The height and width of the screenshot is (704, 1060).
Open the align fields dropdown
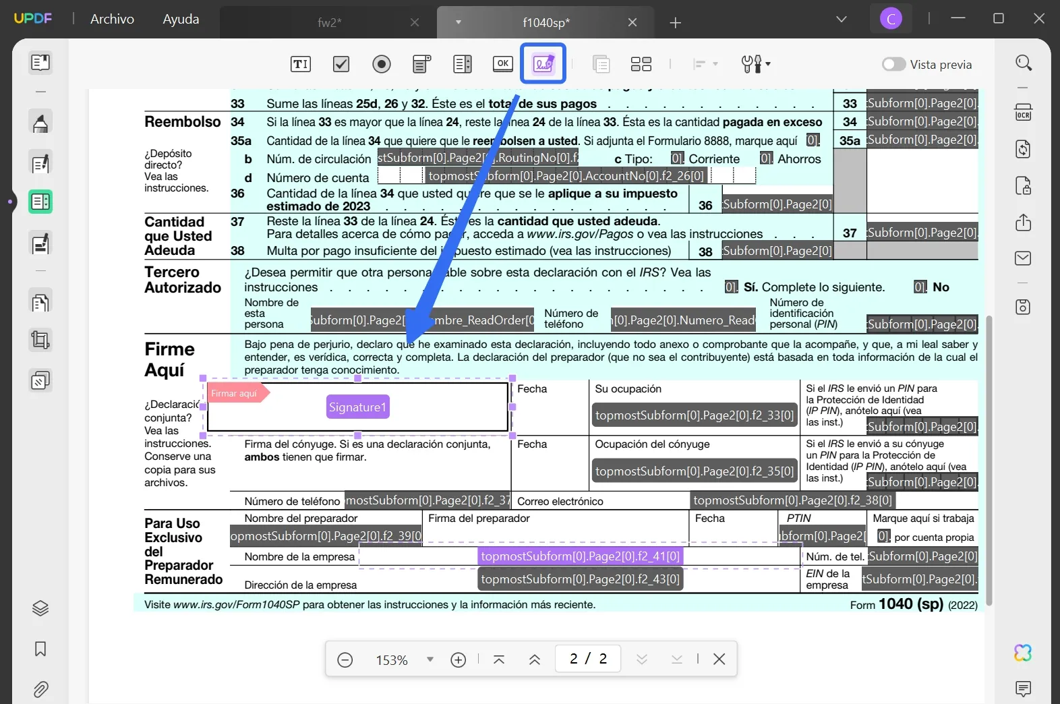pyautogui.click(x=705, y=64)
